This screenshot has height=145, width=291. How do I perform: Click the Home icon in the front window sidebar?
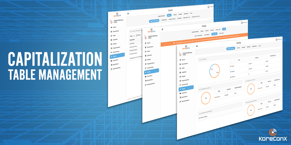[180, 60]
